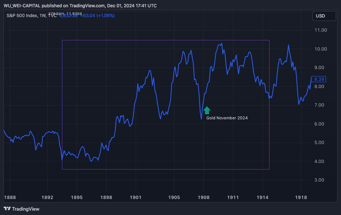Click the 5.00 price axis label
Viewport: 341px width, 215px height.
click(x=319, y=143)
